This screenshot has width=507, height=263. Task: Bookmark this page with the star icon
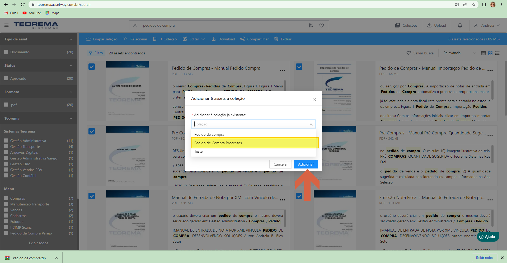point(474,4)
